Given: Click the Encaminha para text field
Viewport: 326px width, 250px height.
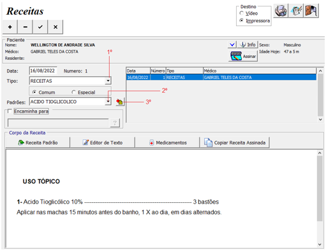Looking at the screenshot, I should 58,123.
